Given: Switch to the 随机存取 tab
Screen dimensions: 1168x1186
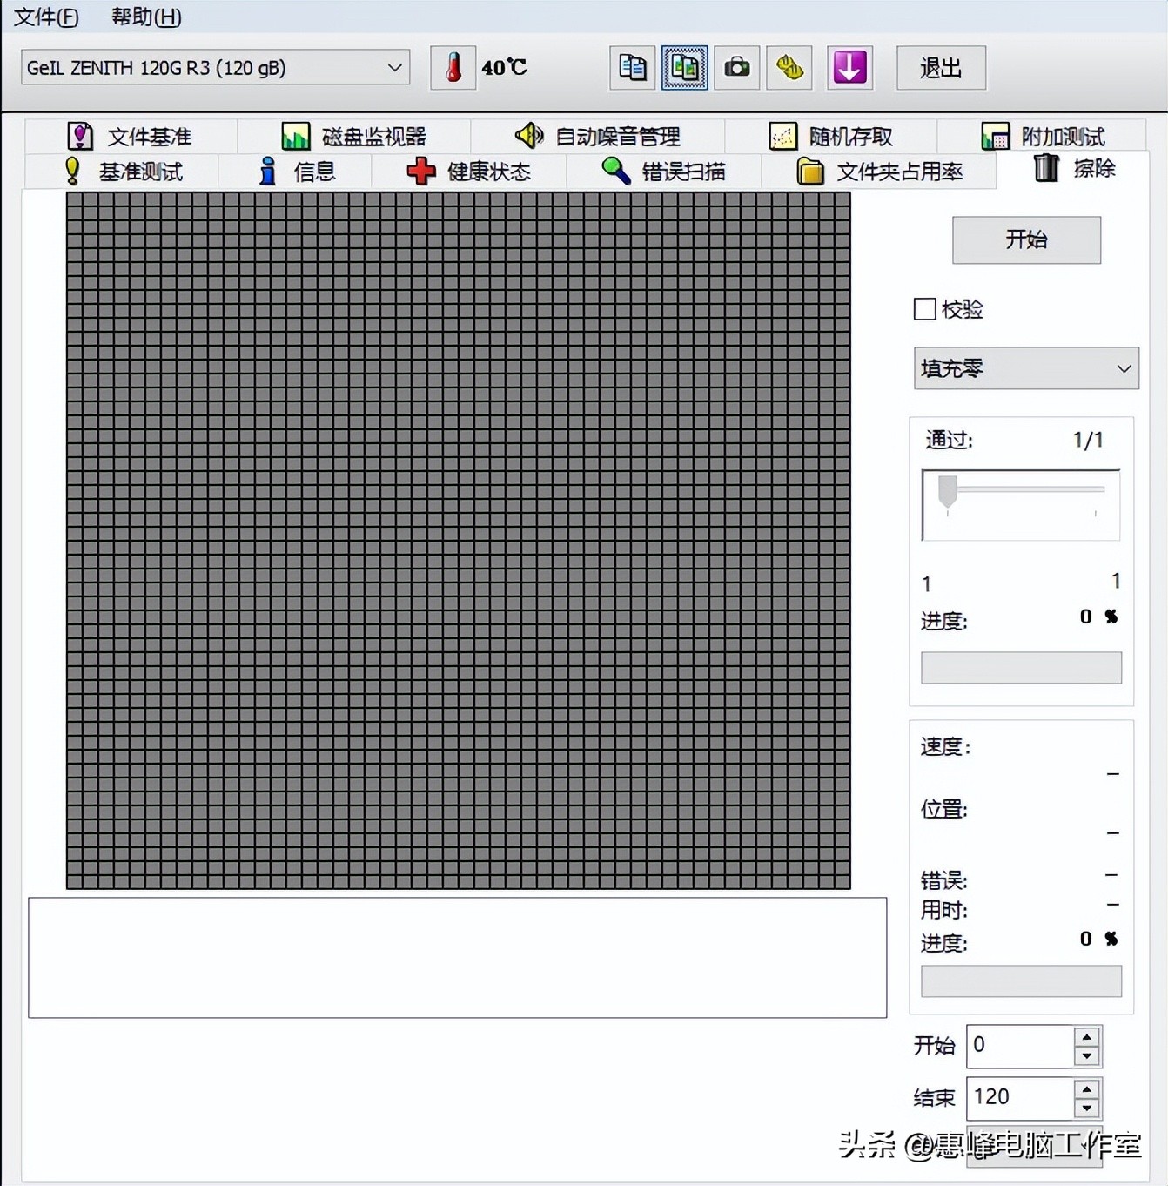Looking at the screenshot, I should point(831,136).
